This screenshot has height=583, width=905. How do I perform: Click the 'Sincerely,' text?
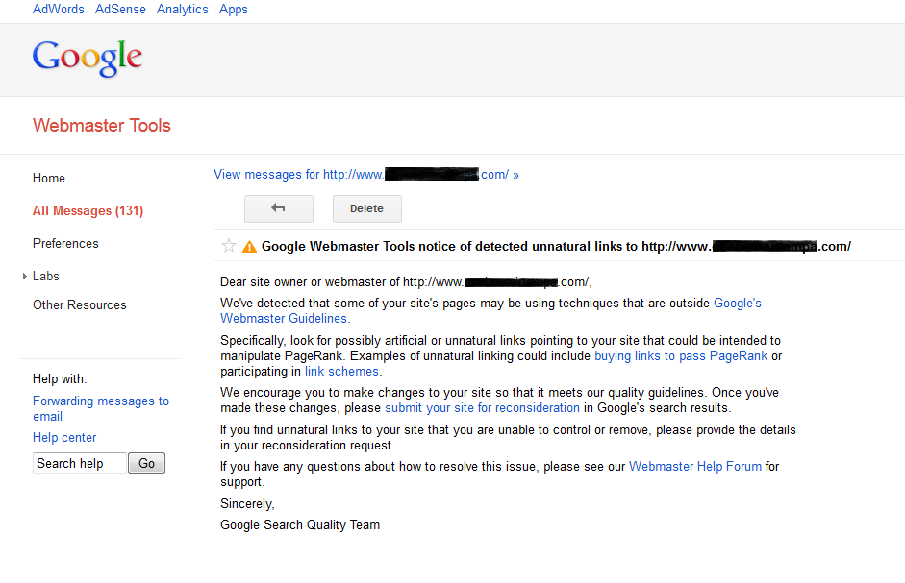click(x=247, y=504)
